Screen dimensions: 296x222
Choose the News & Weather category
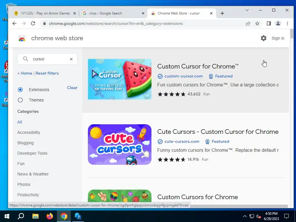coord(33,174)
